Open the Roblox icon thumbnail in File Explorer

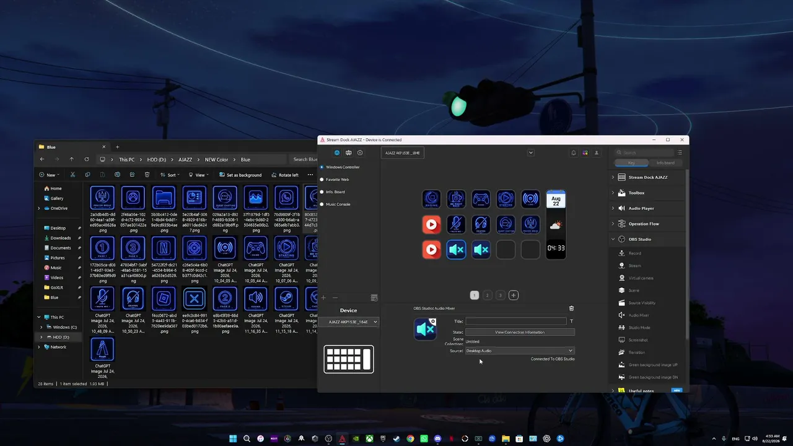tap(164, 298)
